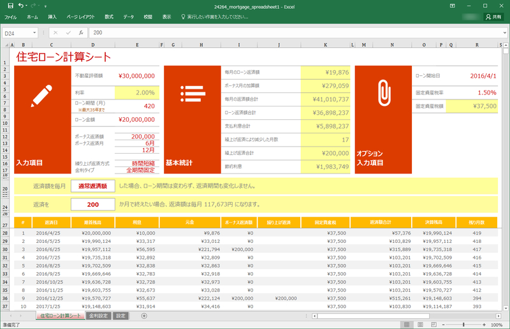The image size is (510, 329).
Task: Open the Name Box dropdown arrow
Action: (34, 33)
